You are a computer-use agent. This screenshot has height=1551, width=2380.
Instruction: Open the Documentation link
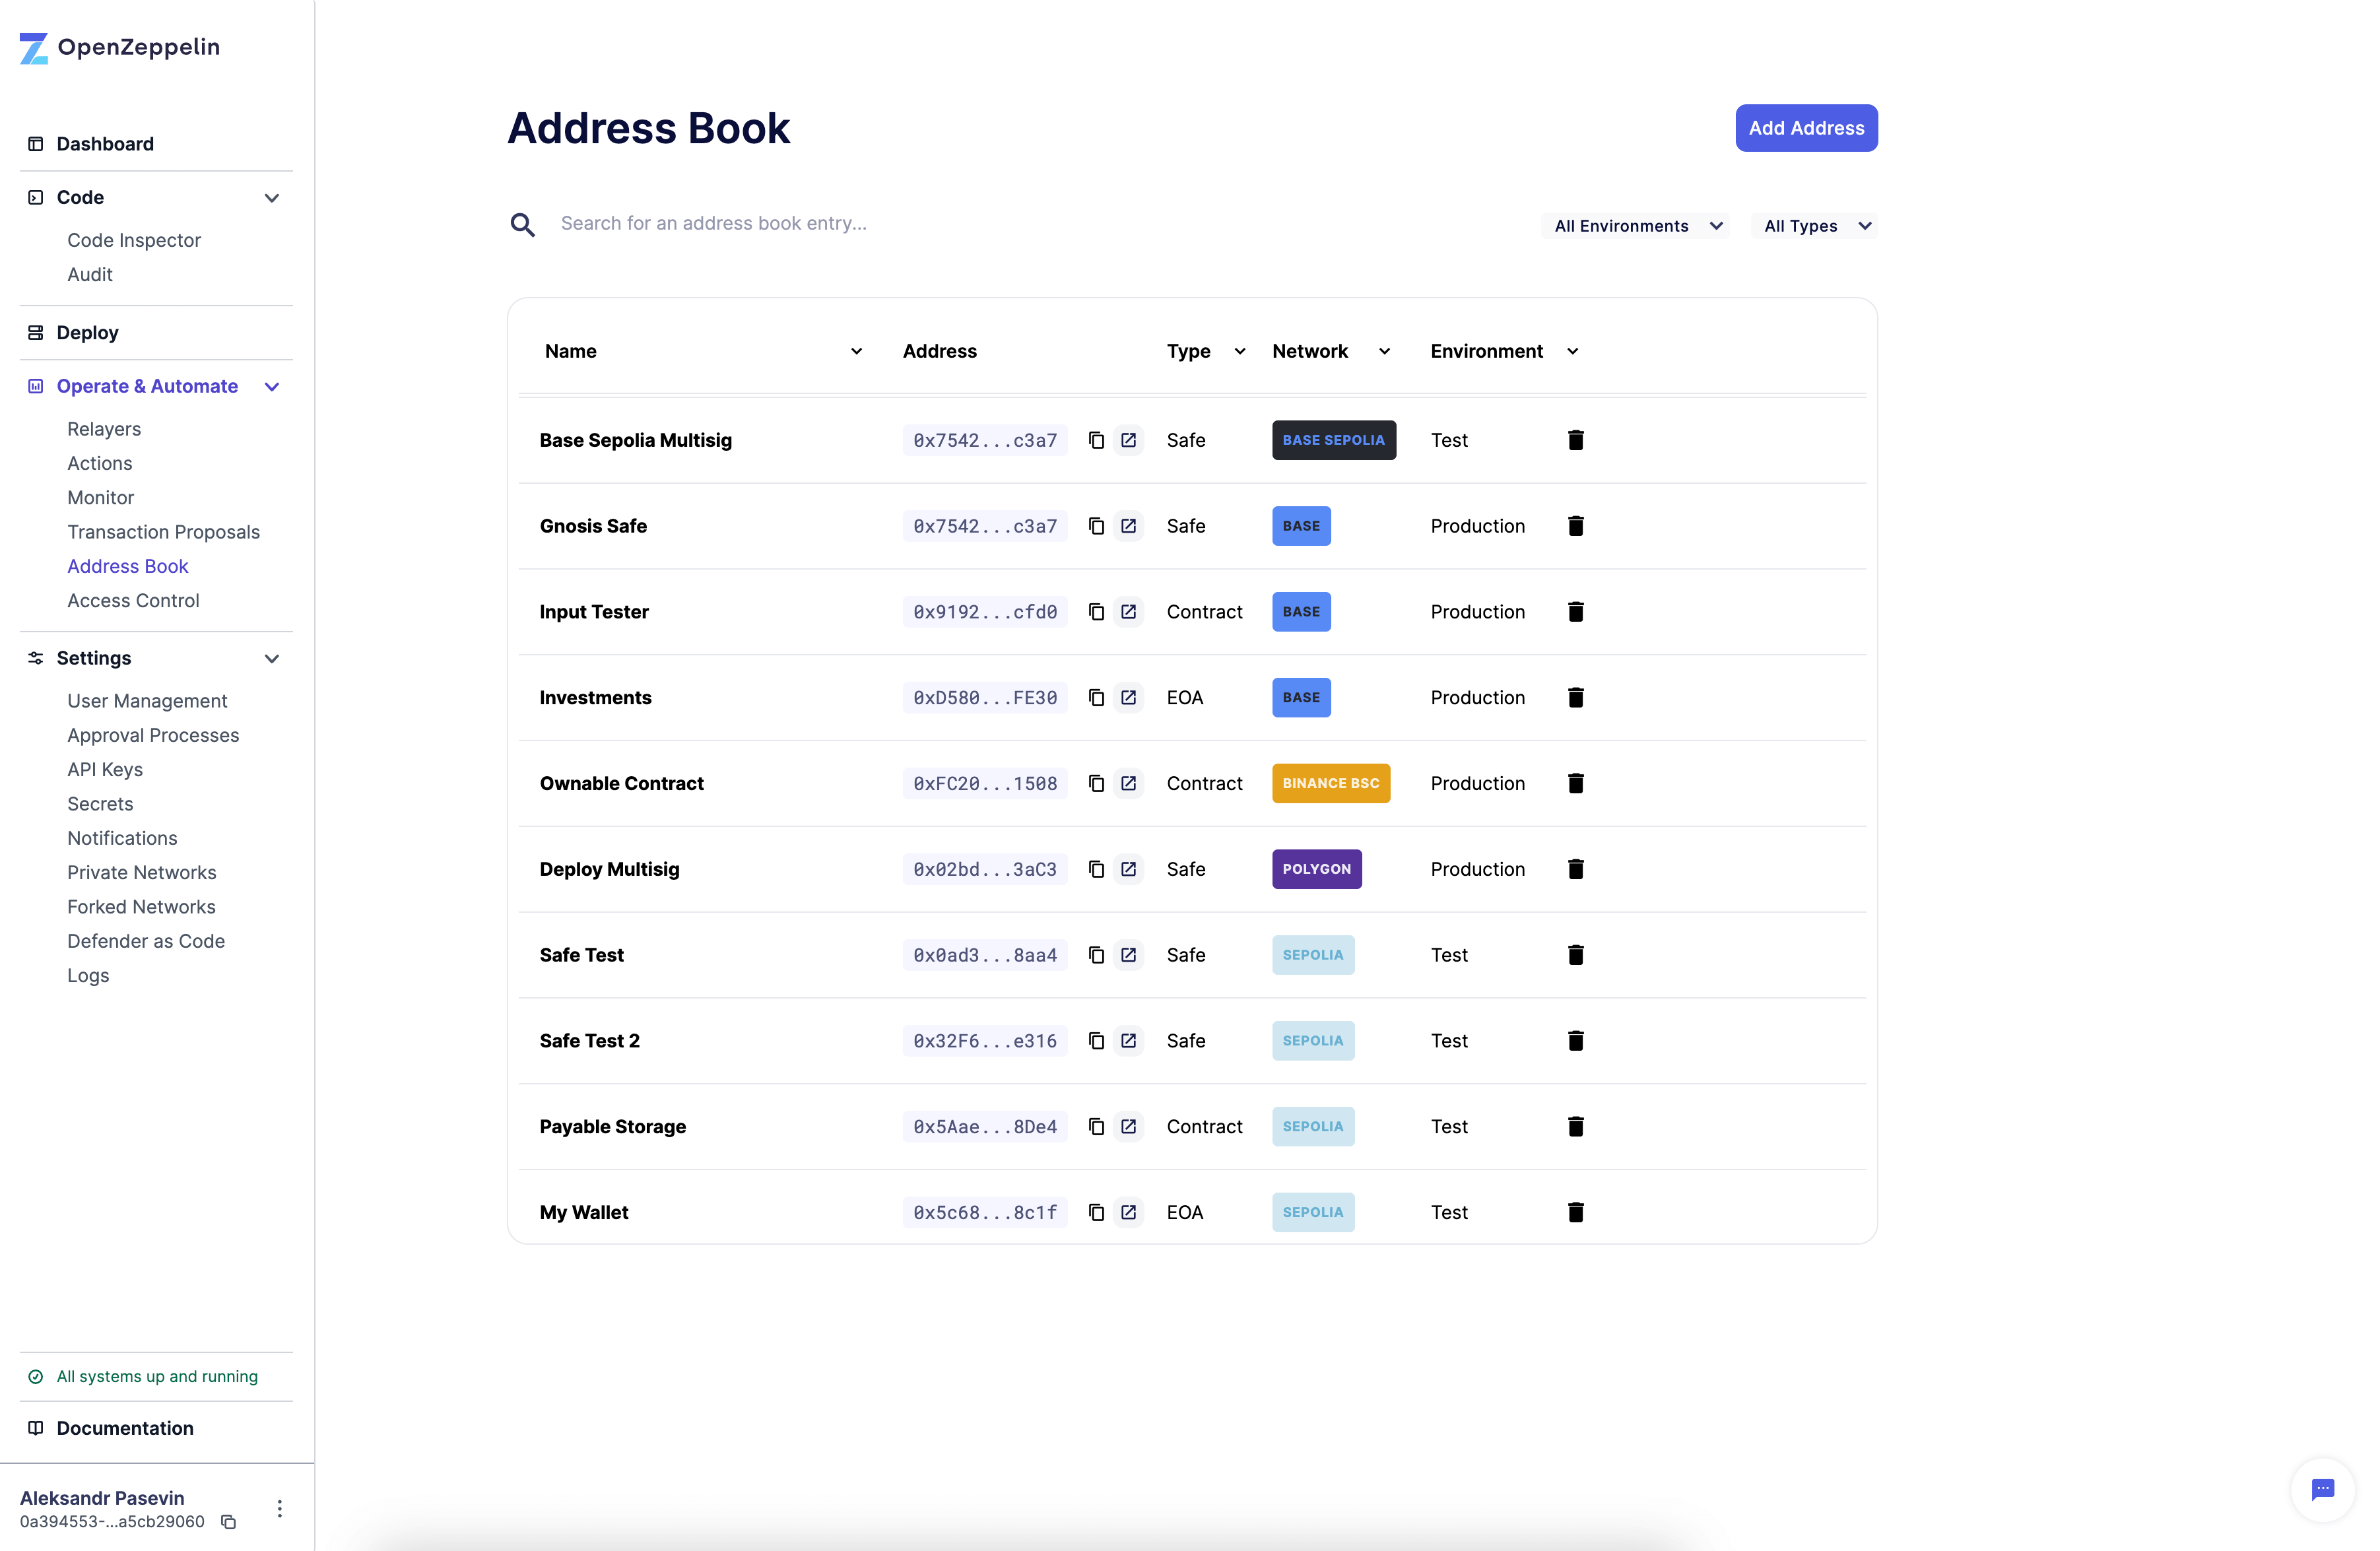point(124,1428)
